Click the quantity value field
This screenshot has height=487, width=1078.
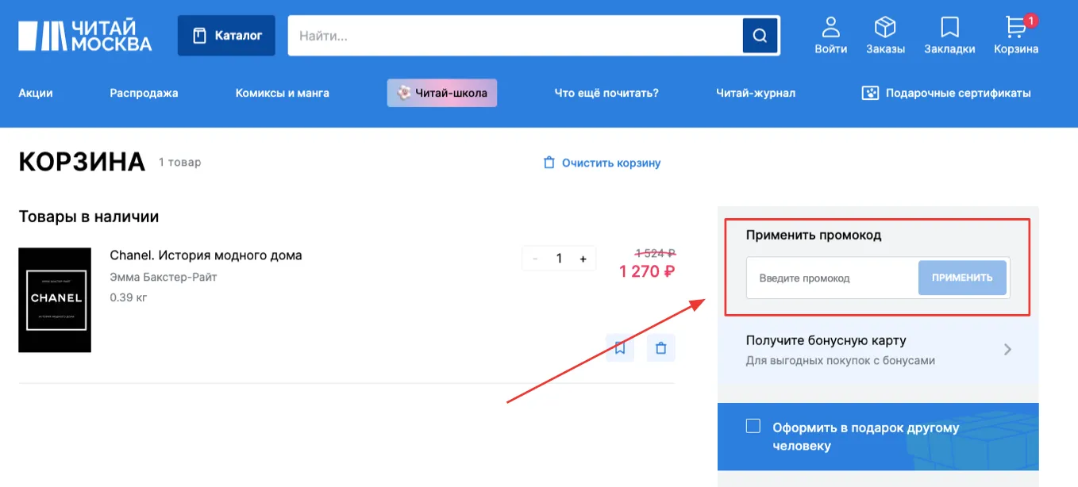tap(559, 259)
